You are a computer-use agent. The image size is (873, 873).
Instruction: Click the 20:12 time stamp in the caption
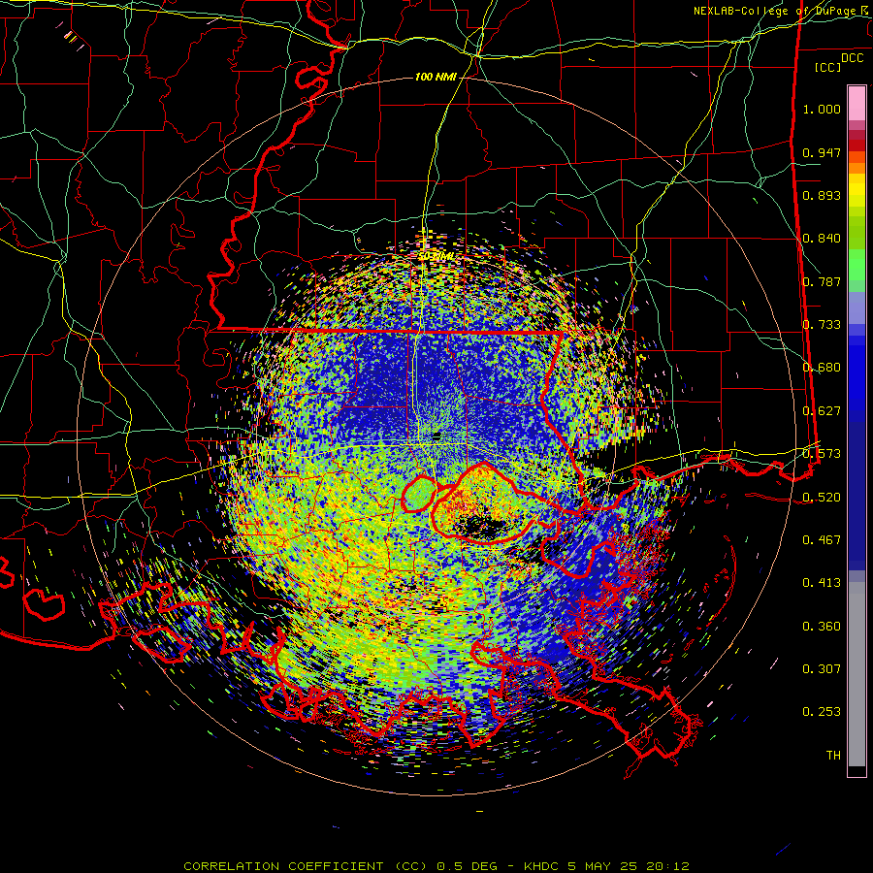(668, 866)
